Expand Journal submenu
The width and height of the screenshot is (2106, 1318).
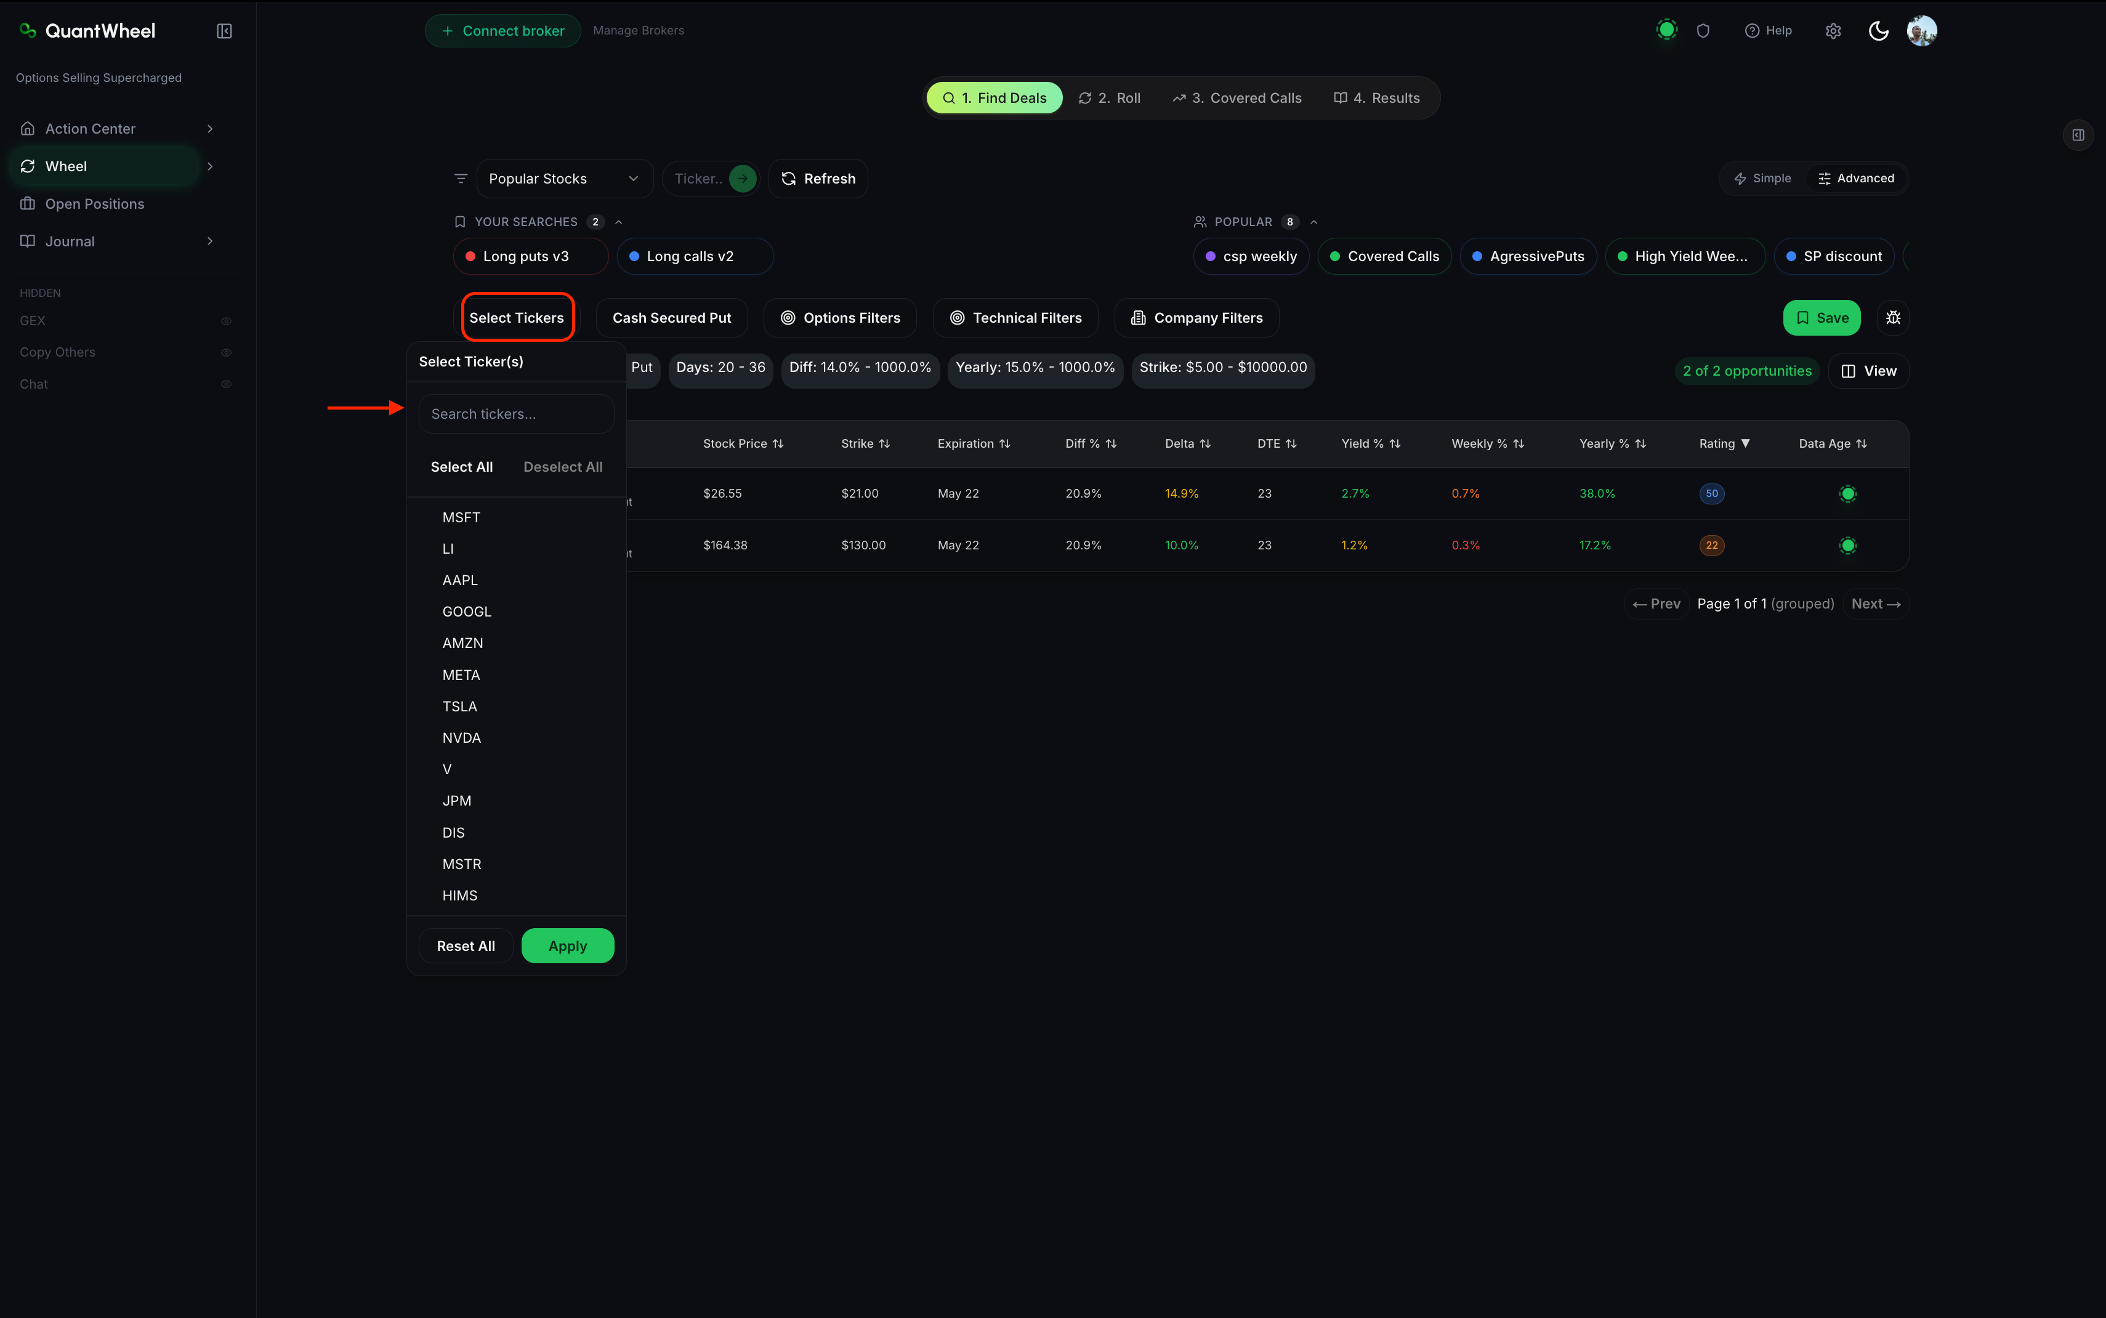click(x=209, y=241)
